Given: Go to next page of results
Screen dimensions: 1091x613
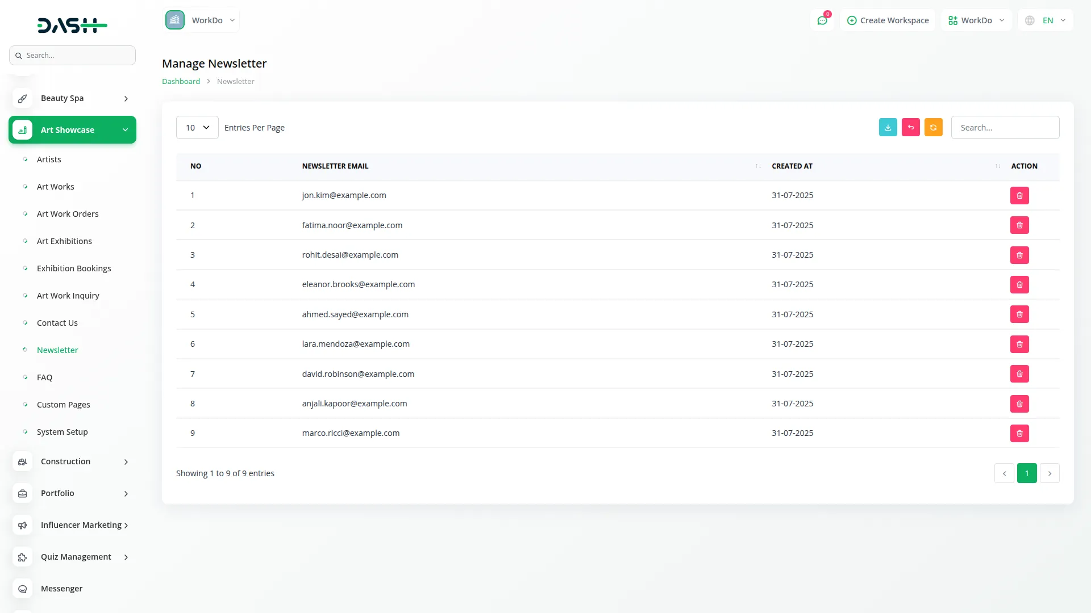Looking at the screenshot, I should click(1050, 473).
